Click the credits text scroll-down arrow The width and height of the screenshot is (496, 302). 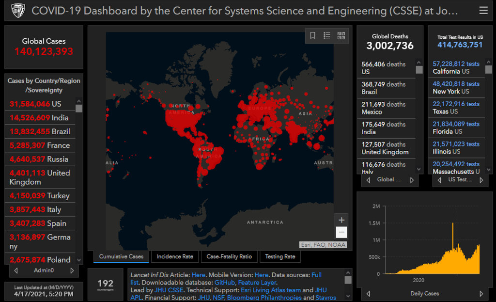click(348, 296)
